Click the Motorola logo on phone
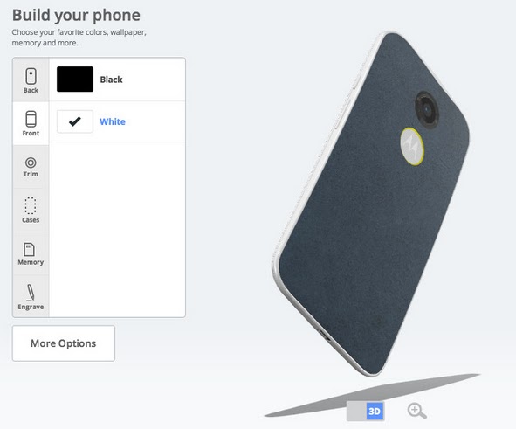 point(412,146)
